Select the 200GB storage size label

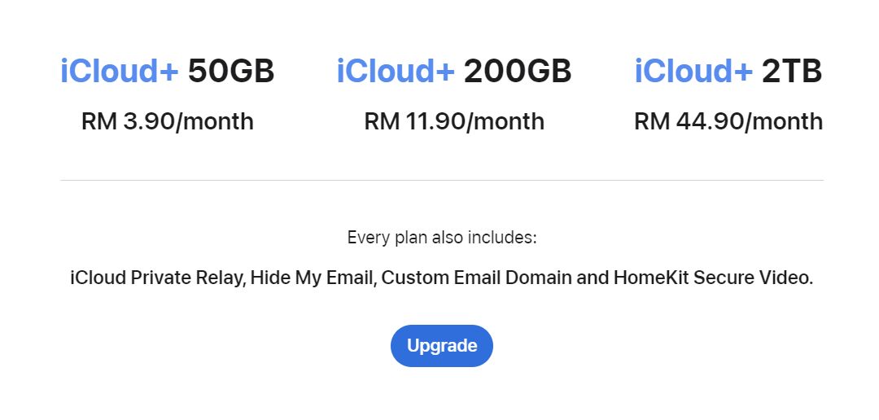tap(518, 72)
